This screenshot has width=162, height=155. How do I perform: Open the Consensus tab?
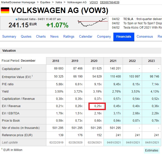pyautogui.click(x=145, y=37)
